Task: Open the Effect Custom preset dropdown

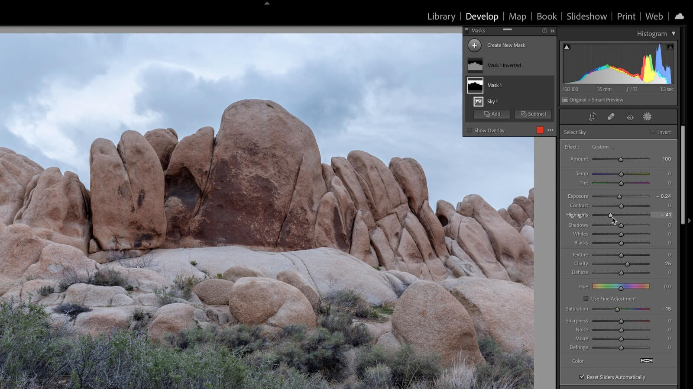Action: pyautogui.click(x=603, y=147)
